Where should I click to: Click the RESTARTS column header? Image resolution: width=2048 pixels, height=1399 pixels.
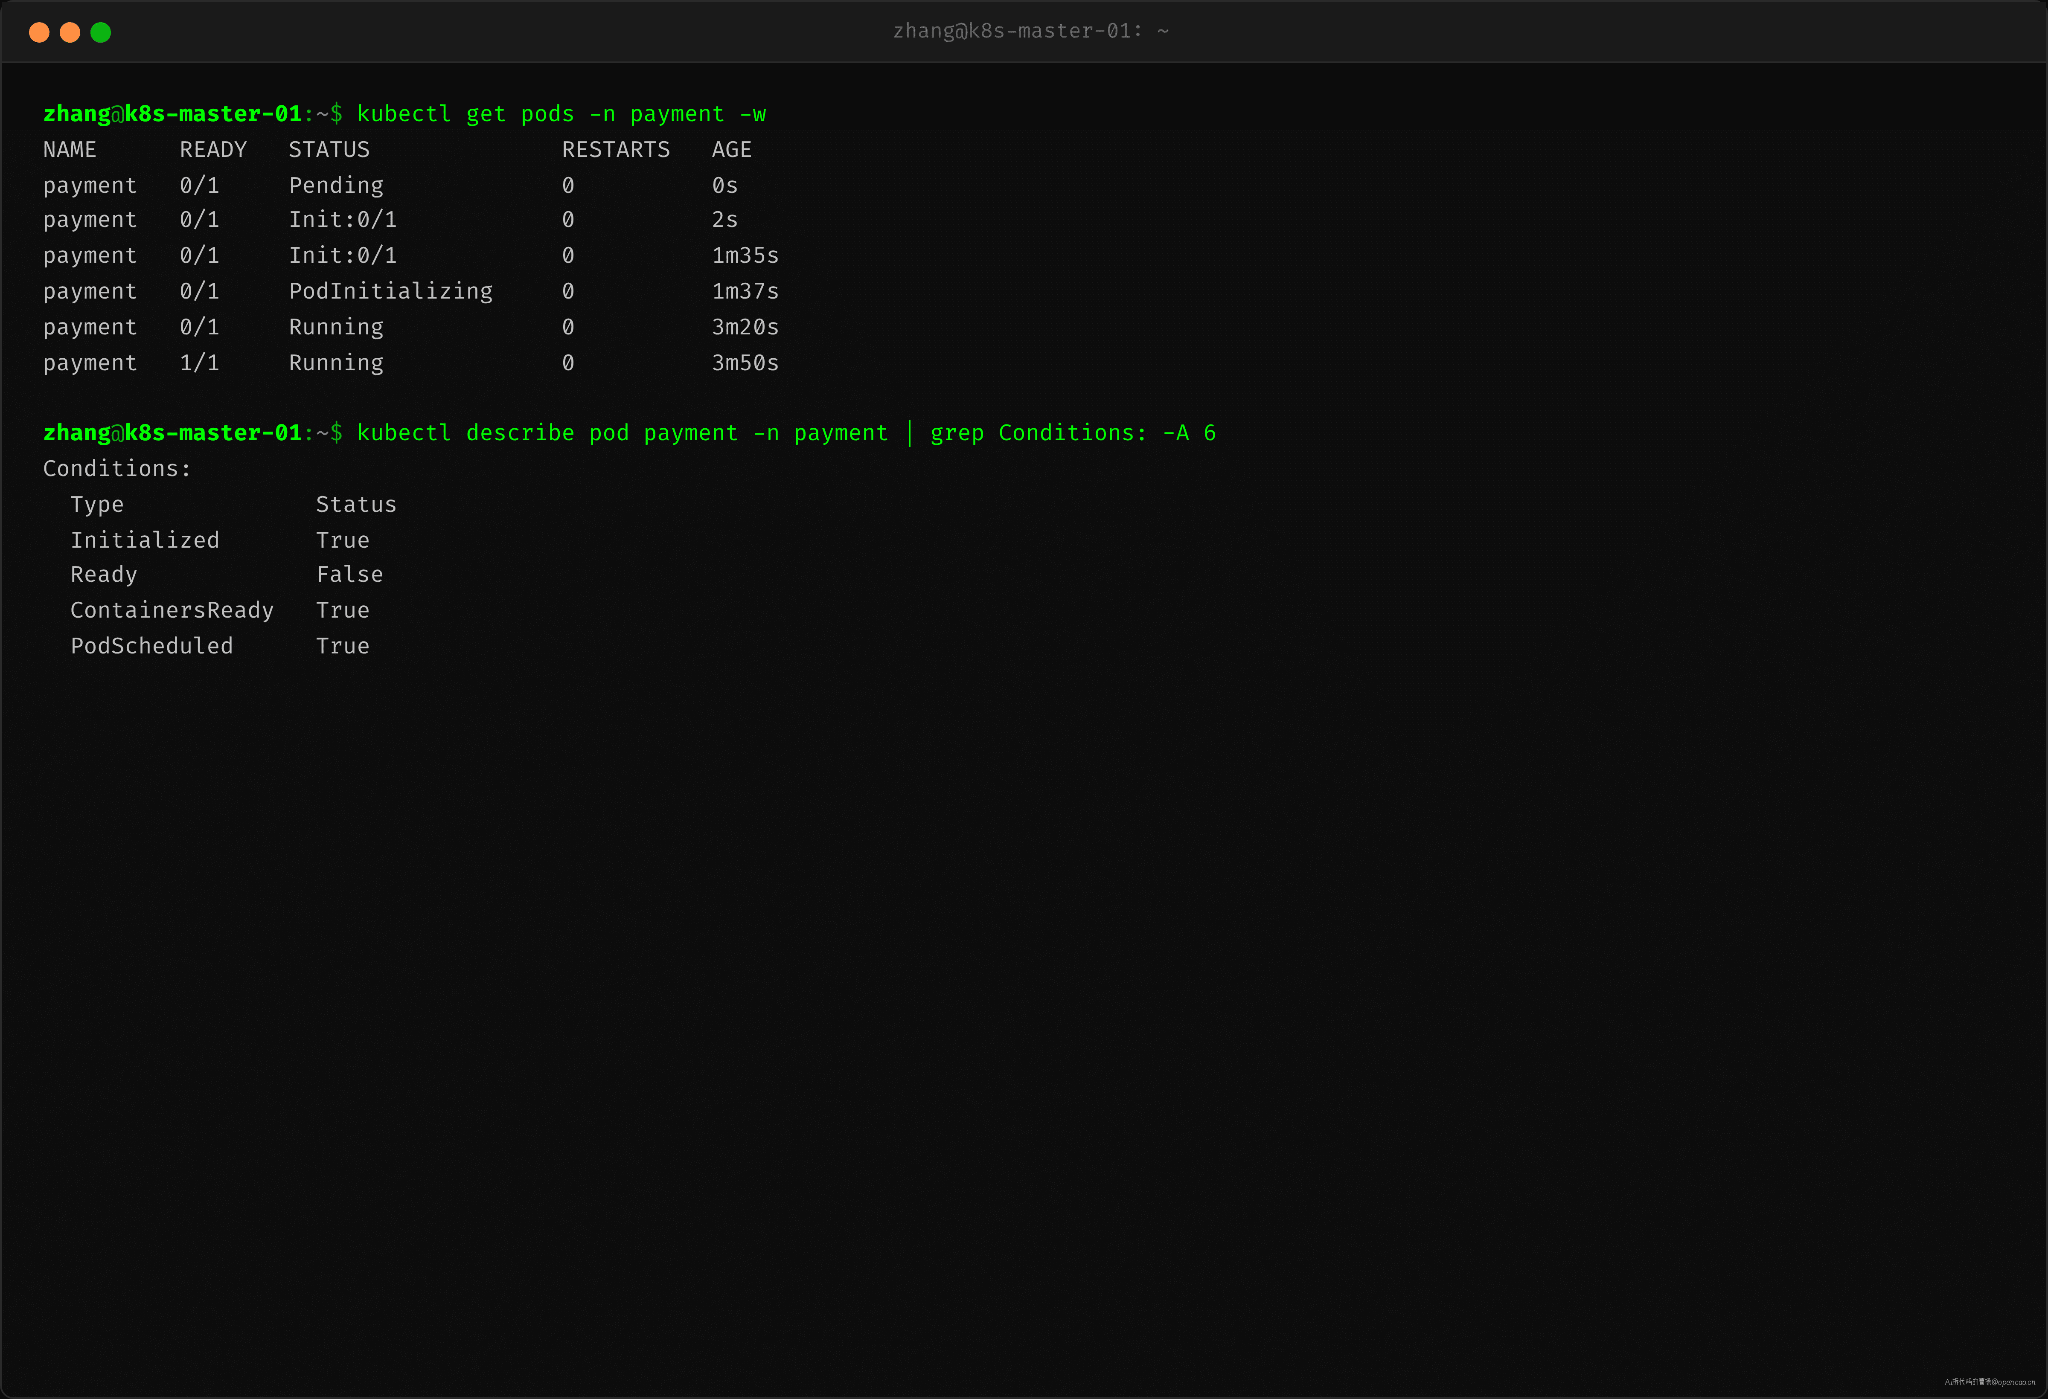click(616, 150)
